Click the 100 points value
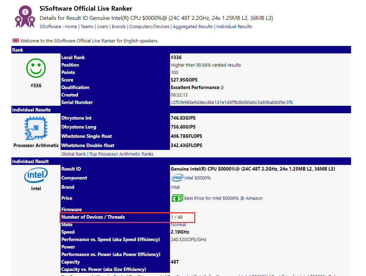 [174, 73]
